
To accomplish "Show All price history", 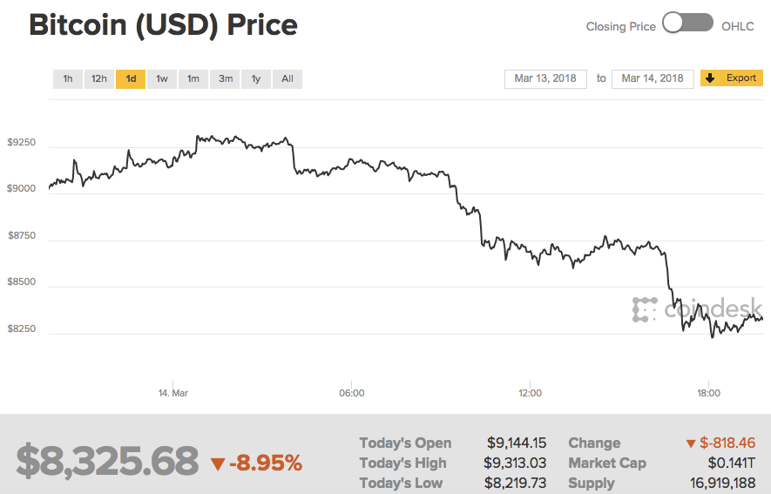I will pos(287,79).
